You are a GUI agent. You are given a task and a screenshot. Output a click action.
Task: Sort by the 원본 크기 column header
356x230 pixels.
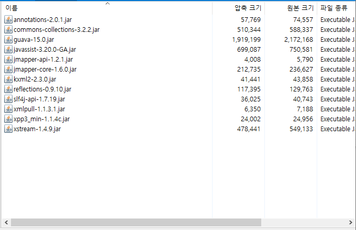(291, 8)
